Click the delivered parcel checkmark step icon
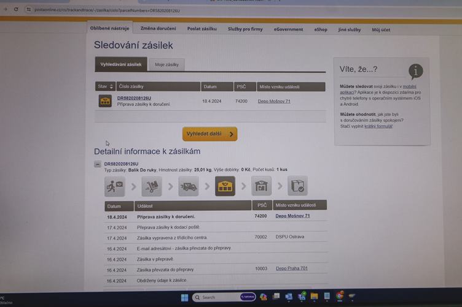The height and width of the screenshot is (307, 462). 297,186
